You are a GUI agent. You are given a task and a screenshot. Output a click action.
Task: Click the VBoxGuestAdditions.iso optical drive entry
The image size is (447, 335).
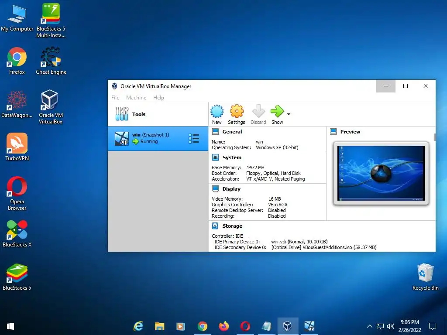(x=324, y=247)
